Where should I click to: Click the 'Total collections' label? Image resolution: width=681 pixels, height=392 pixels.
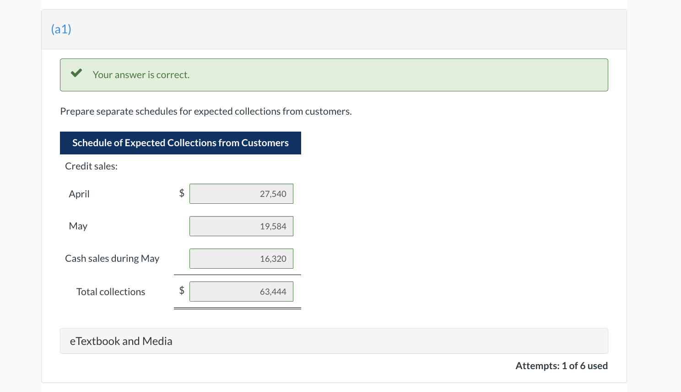tap(111, 292)
